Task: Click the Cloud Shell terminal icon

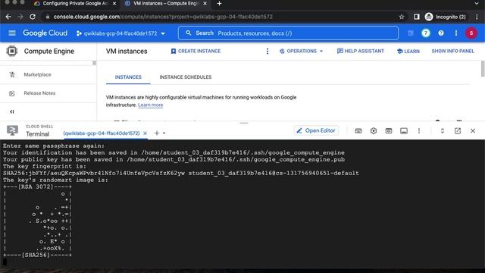Action: coord(12,130)
